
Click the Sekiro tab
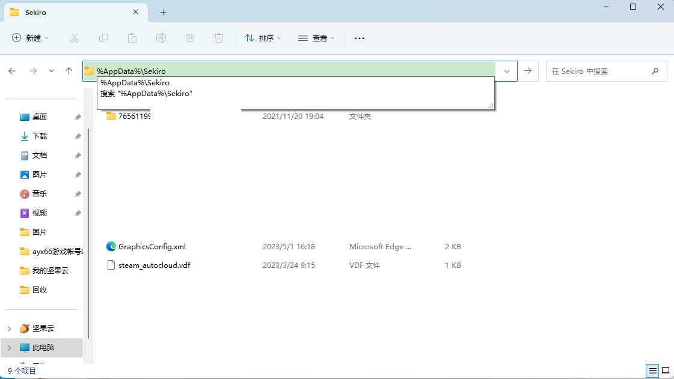(x=76, y=12)
